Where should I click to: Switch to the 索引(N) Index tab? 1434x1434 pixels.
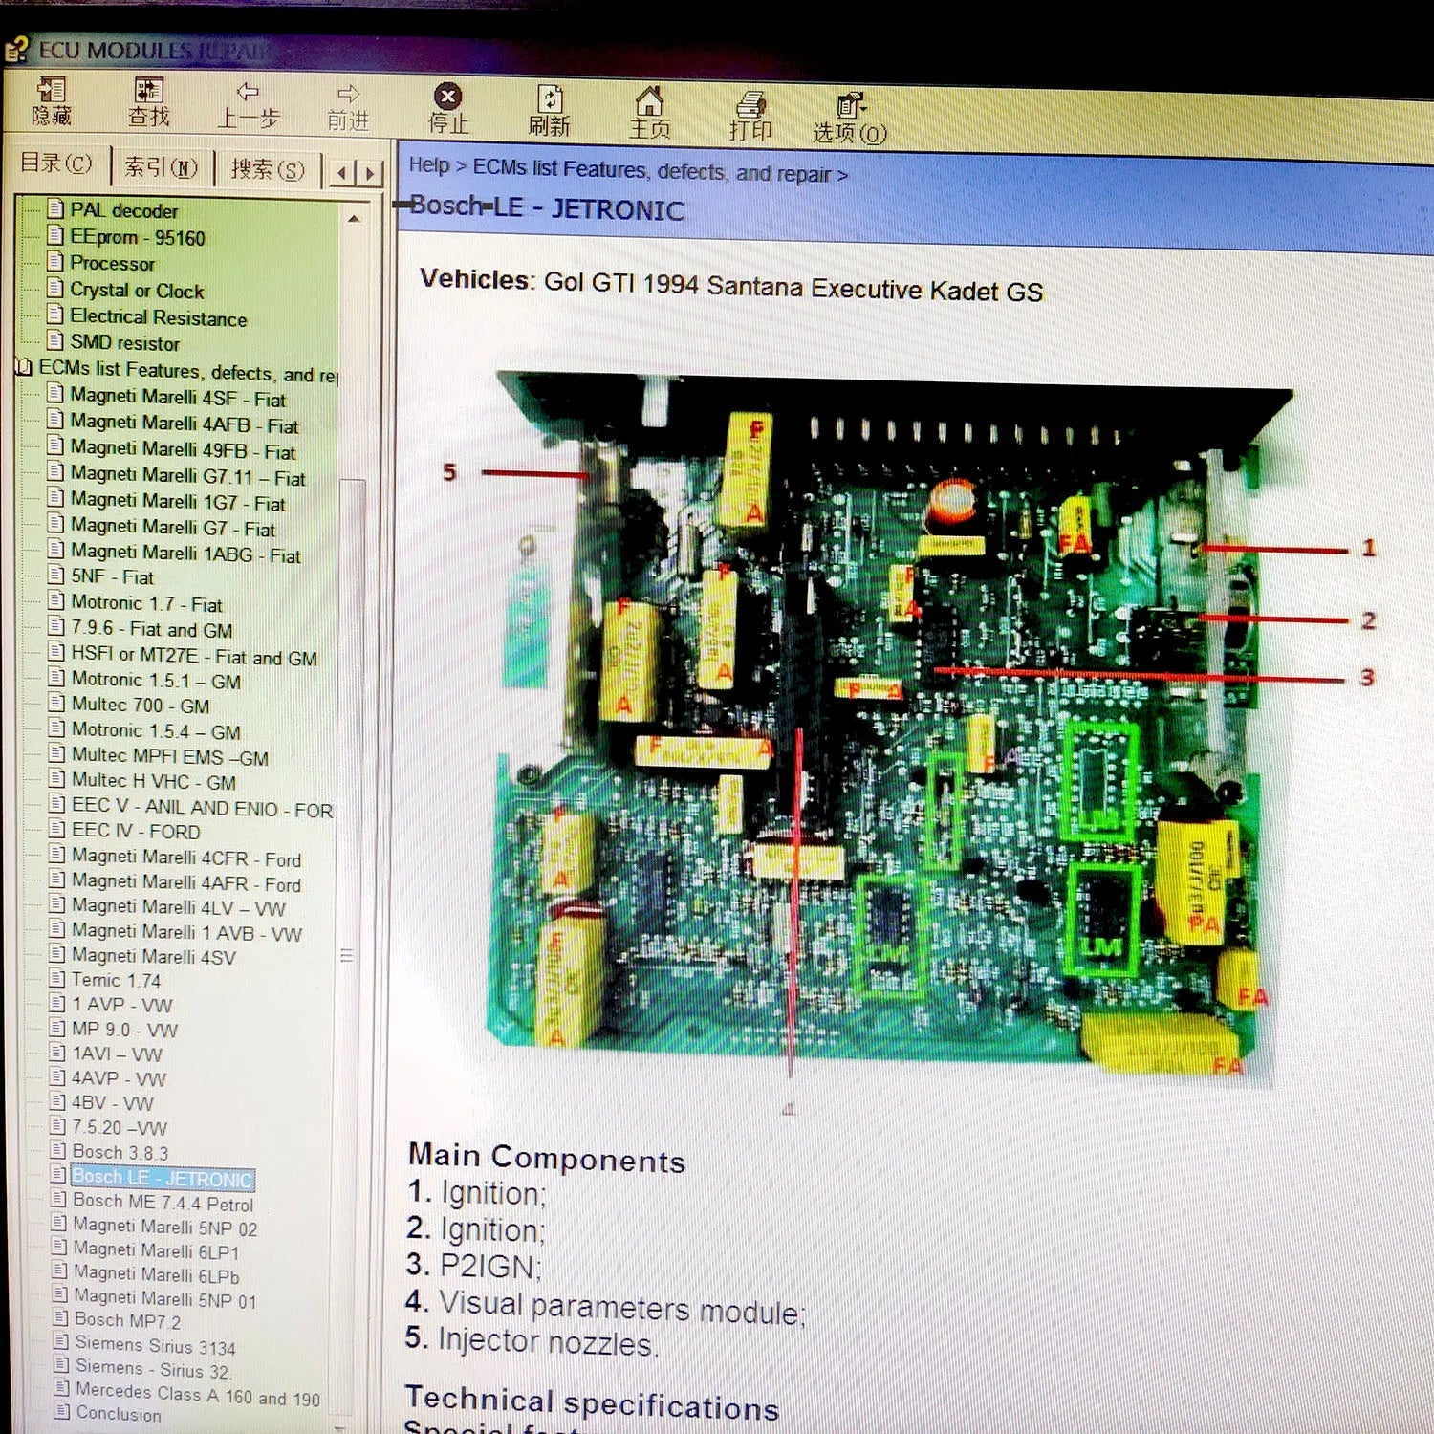coord(161,168)
